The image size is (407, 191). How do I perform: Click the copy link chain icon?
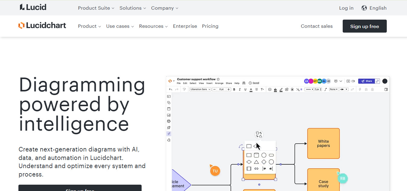coord(377,81)
